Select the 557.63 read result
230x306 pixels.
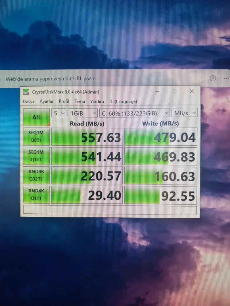(x=87, y=137)
